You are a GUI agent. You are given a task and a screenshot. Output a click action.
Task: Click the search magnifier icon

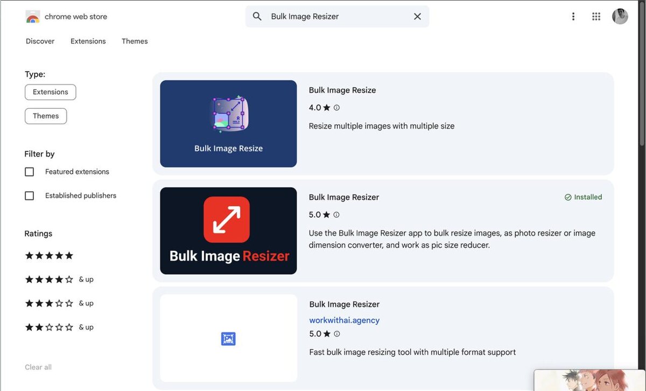257,17
